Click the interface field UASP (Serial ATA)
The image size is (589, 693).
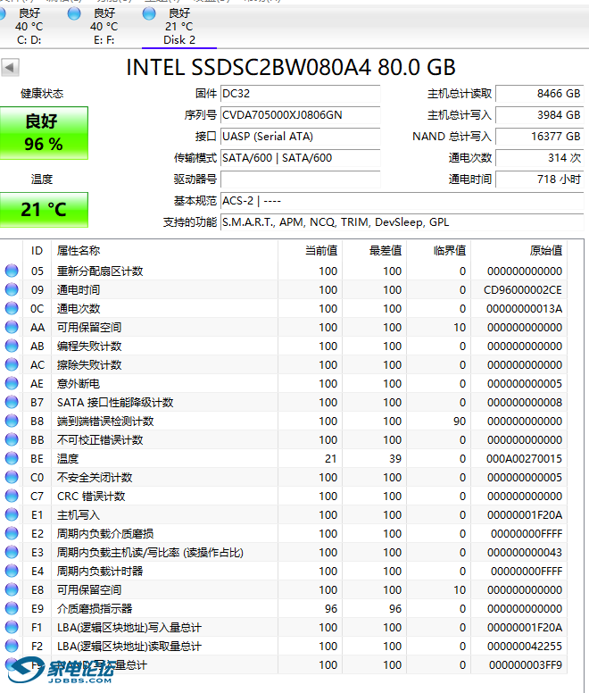[x=300, y=137]
